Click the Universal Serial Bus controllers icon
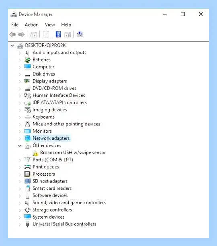 27,224
